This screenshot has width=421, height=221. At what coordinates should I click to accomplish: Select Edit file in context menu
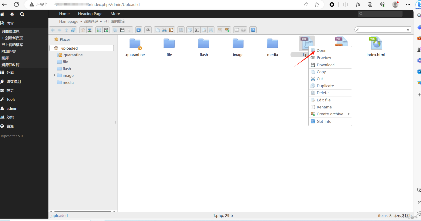pyautogui.click(x=323, y=100)
